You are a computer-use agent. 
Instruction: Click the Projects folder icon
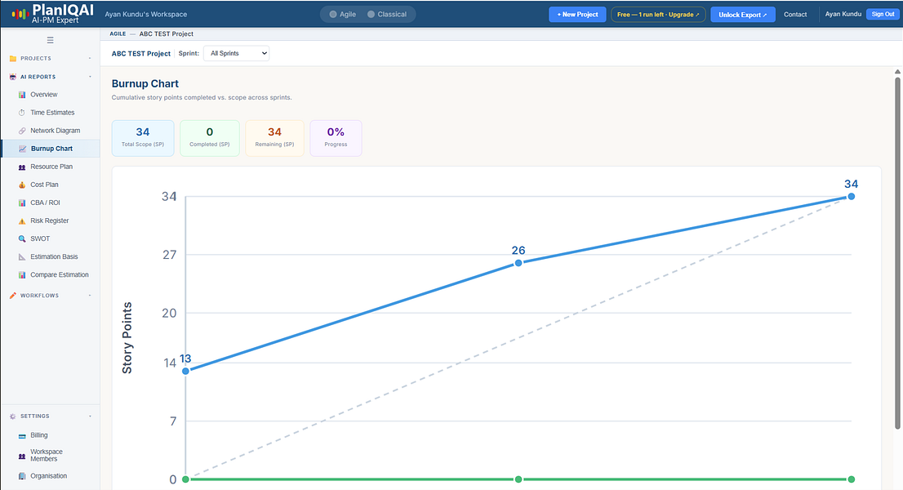pyautogui.click(x=13, y=59)
